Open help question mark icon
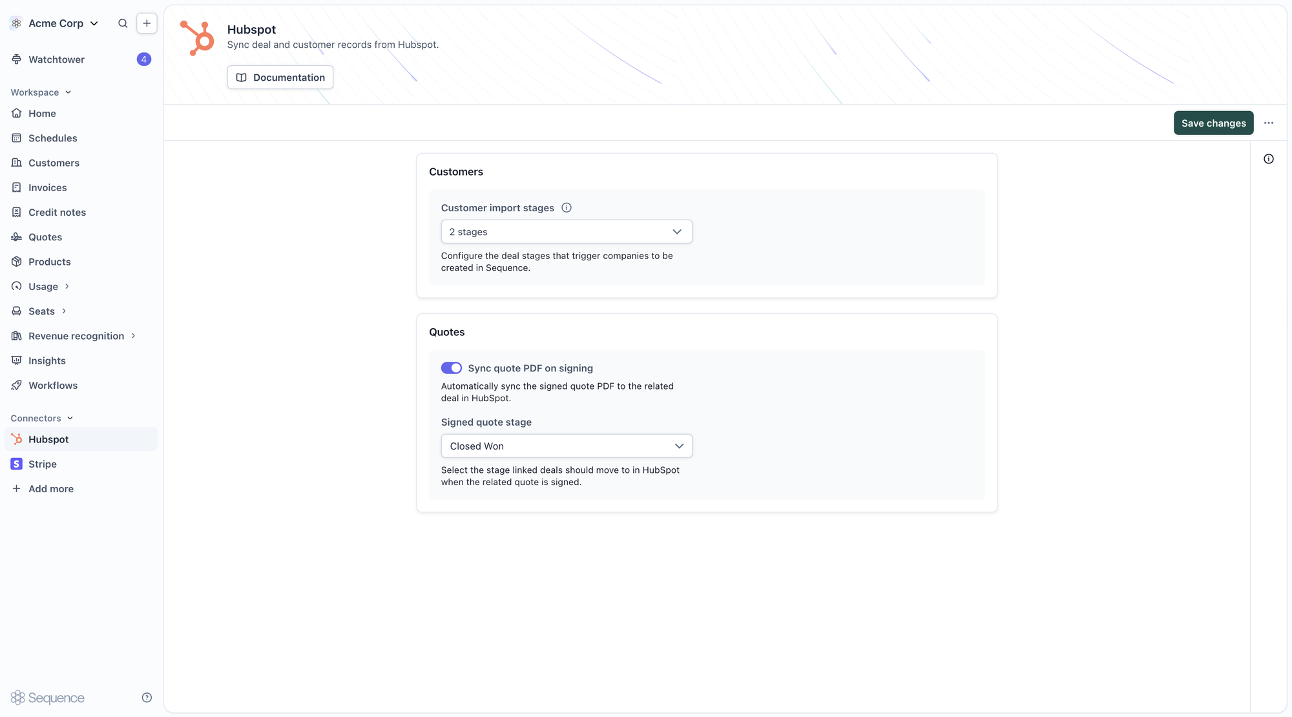 [x=147, y=698]
